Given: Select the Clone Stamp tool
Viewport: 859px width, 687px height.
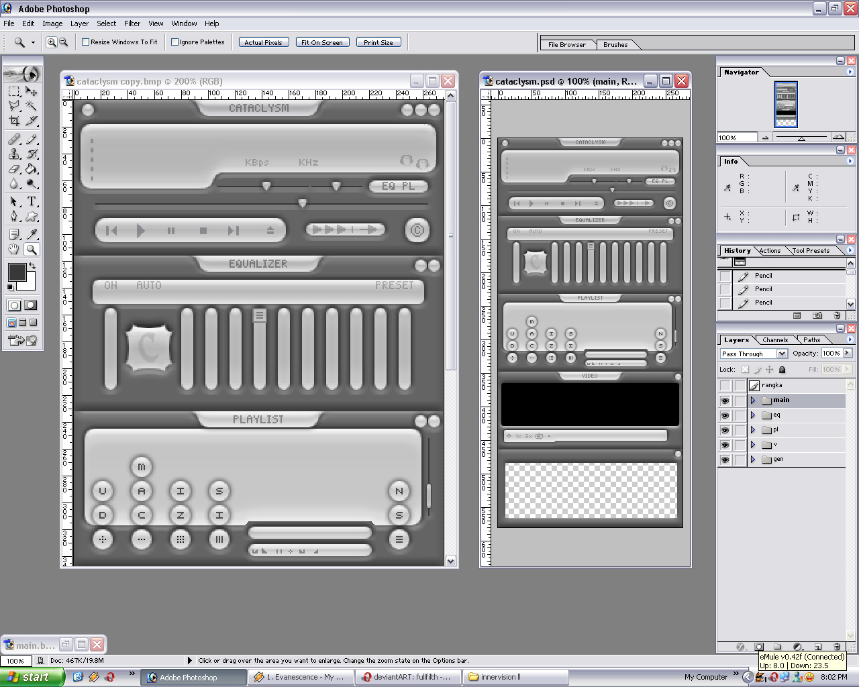Looking at the screenshot, I should (14, 154).
